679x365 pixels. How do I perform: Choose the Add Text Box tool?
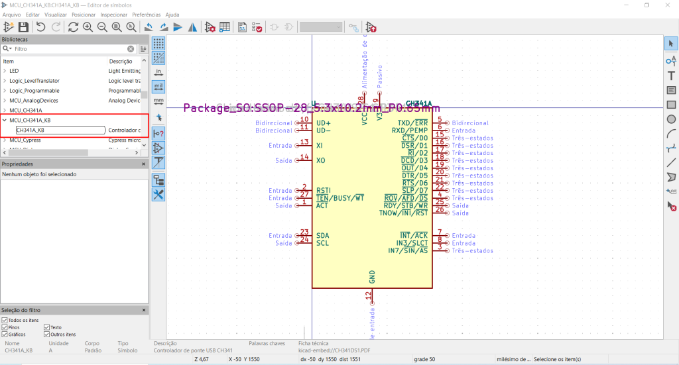(671, 90)
